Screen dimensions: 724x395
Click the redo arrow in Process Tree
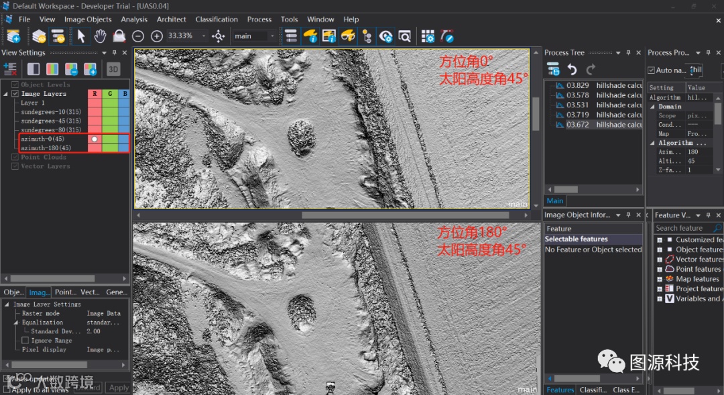click(x=591, y=69)
